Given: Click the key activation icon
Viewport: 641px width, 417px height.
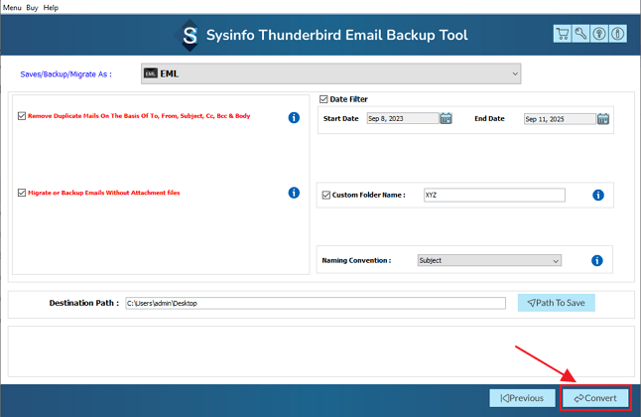Looking at the screenshot, I should pyautogui.click(x=580, y=34).
